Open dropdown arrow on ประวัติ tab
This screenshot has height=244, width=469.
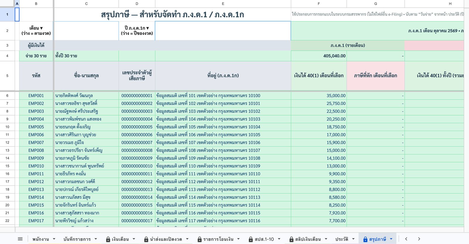point(353,239)
